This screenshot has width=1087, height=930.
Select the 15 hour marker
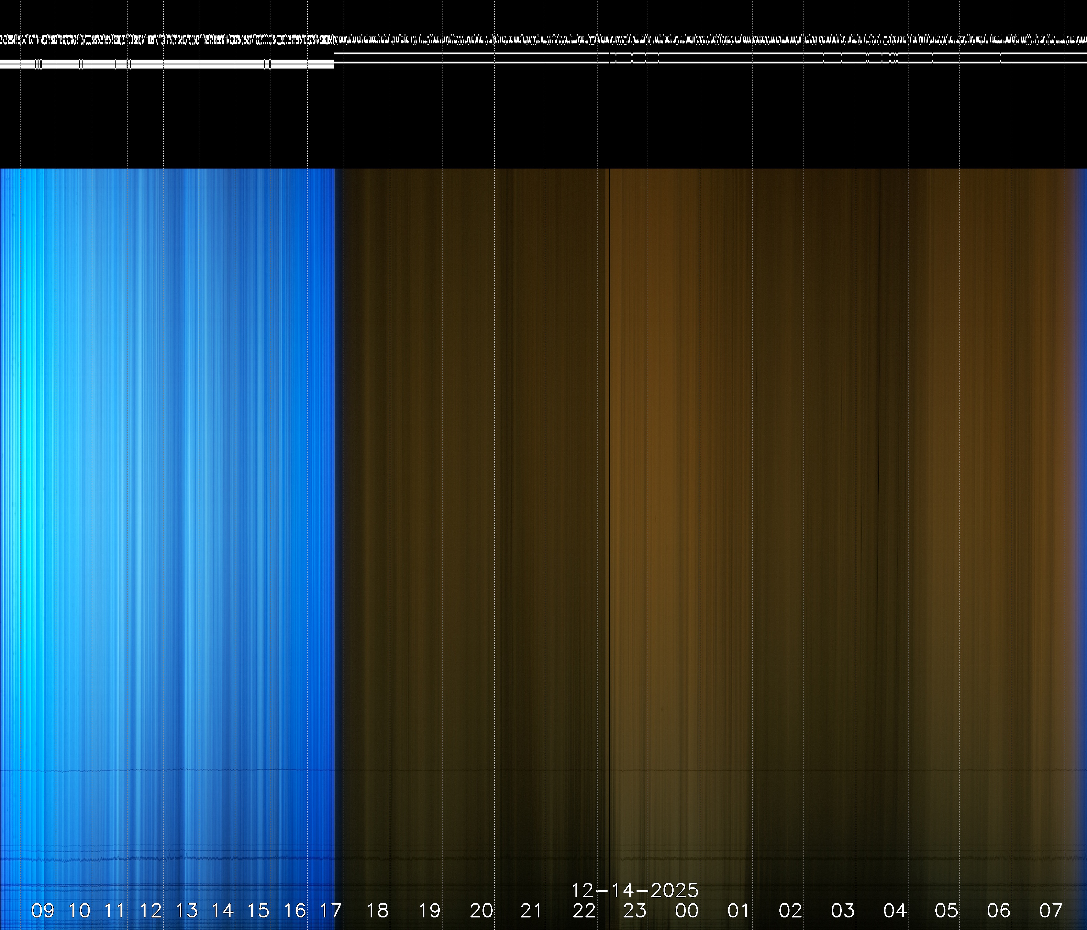(258, 911)
